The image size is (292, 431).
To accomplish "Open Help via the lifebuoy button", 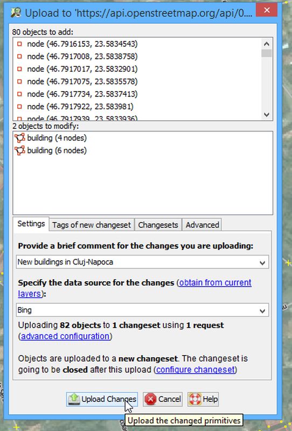I will pyautogui.click(x=203, y=399).
